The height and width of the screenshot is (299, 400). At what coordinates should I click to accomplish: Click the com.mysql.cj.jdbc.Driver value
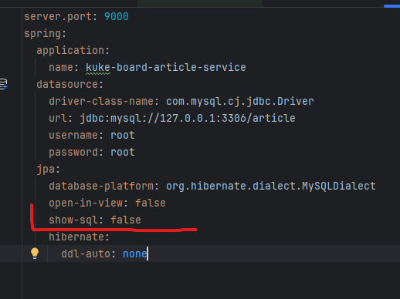240,102
